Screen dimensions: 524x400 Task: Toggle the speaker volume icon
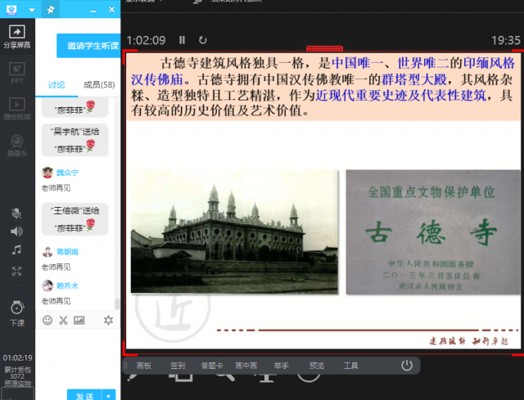pyautogui.click(x=16, y=231)
